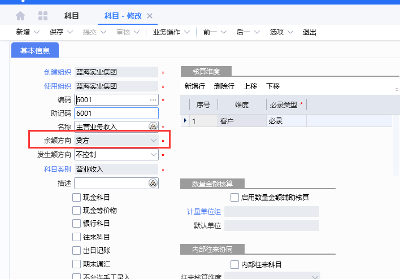Expand the 保存 menu arrow
The image size is (400, 279).
(x=70, y=32)
